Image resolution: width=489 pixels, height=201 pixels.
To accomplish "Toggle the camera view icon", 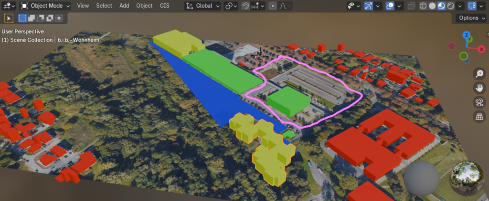I will coord(479,102).
